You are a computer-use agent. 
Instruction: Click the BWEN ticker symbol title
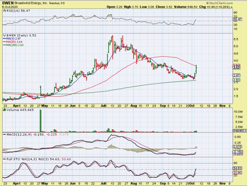[8, 3]
